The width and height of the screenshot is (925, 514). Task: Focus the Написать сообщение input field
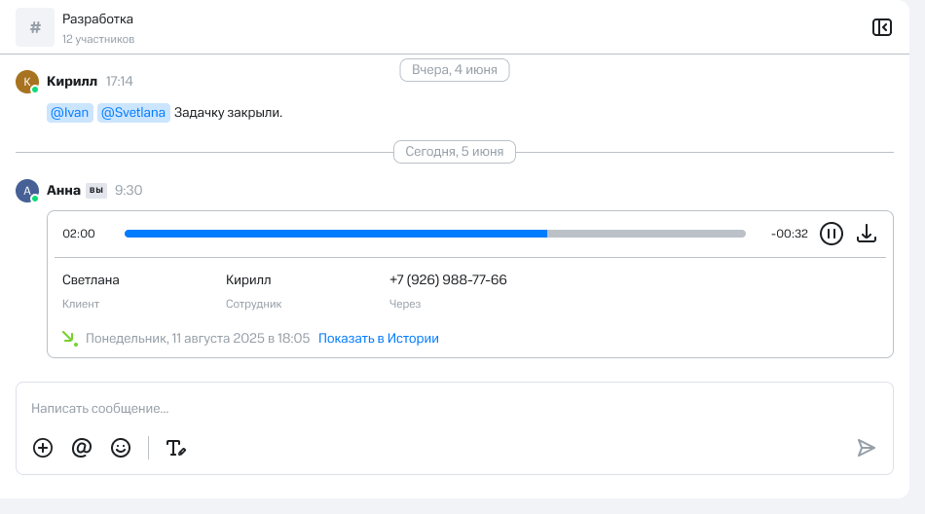tap(438, 409)
